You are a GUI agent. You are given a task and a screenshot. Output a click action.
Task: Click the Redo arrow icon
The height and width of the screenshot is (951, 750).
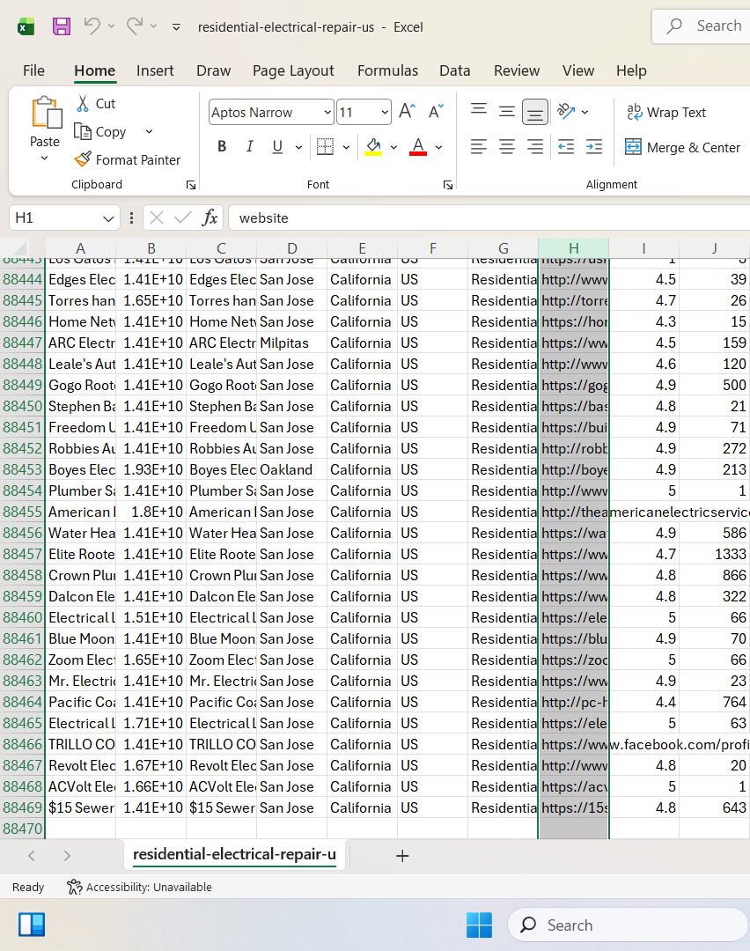click(x=135, y=26)
